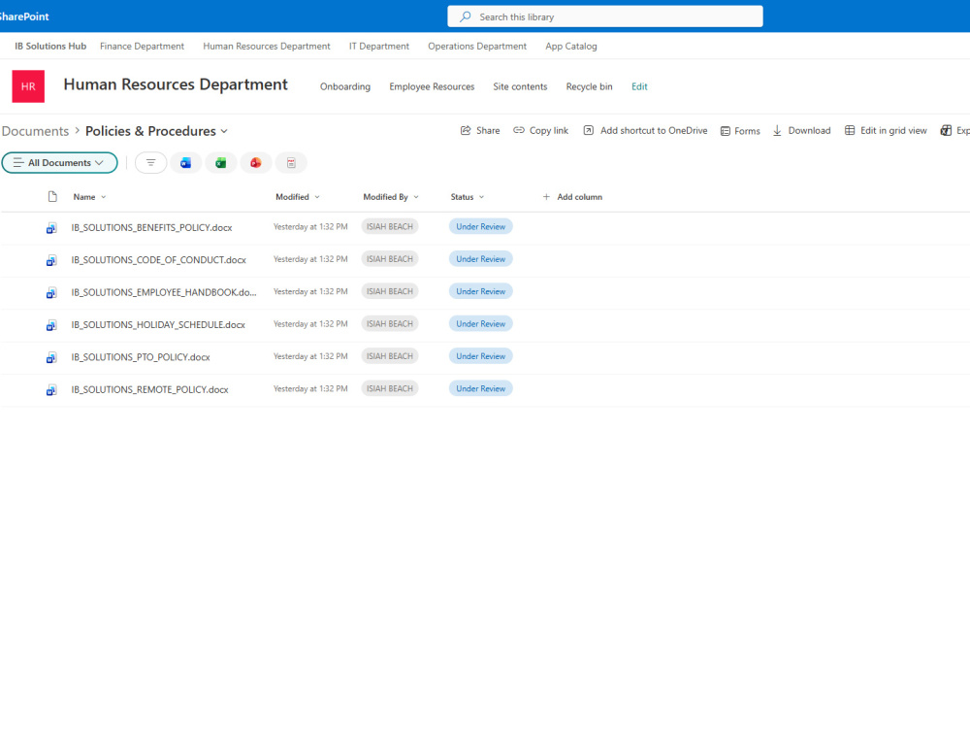Click the HR site logo
The height and width of the screenshot is (729, 970).
click(x=28, y=86)
